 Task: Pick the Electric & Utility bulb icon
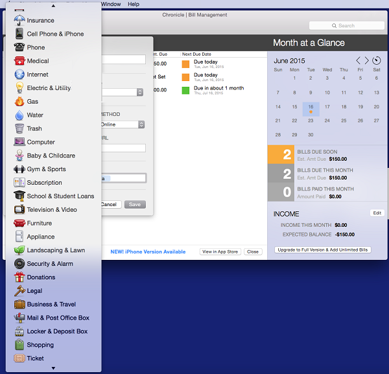(19, 88)
